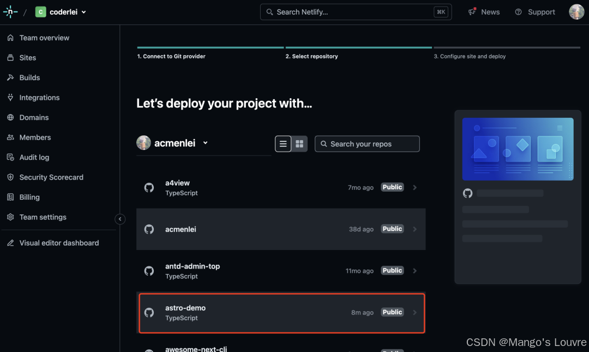
Task: Select the astro-demo repository
Action: click(x=282, y=313)
